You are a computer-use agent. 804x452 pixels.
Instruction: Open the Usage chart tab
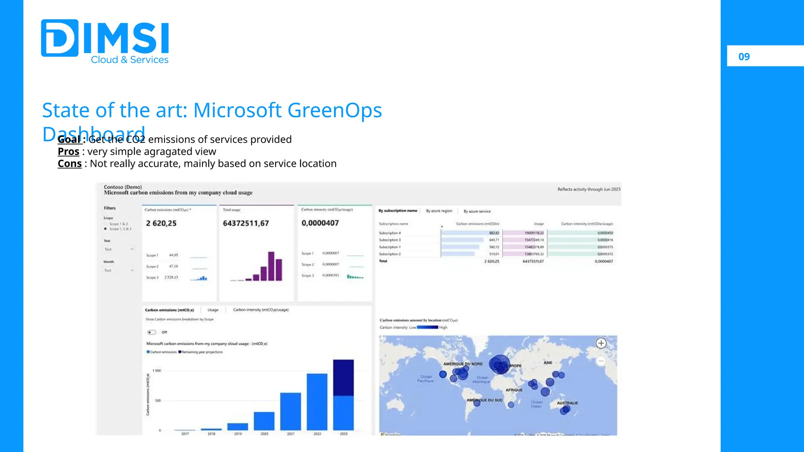(213, 310)
